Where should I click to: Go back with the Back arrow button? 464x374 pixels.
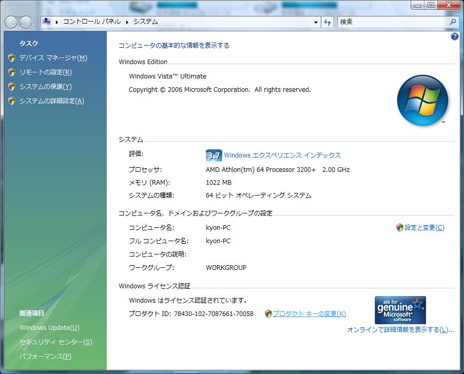tap(11, 22)
